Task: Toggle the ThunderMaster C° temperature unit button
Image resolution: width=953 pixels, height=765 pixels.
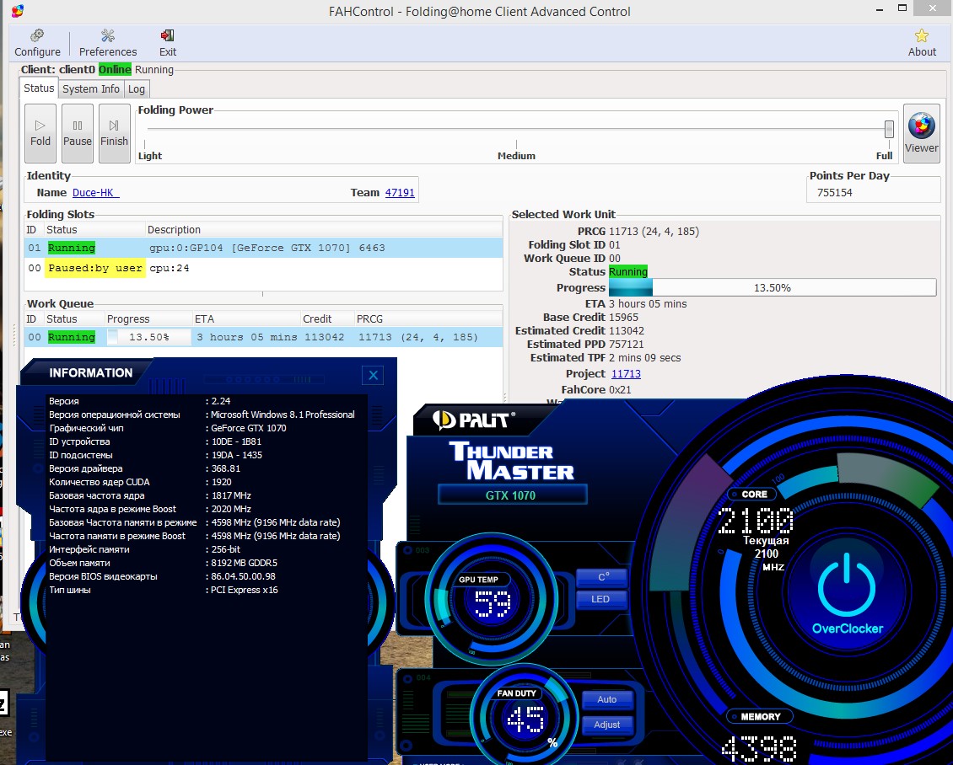Action: (601, 577)
